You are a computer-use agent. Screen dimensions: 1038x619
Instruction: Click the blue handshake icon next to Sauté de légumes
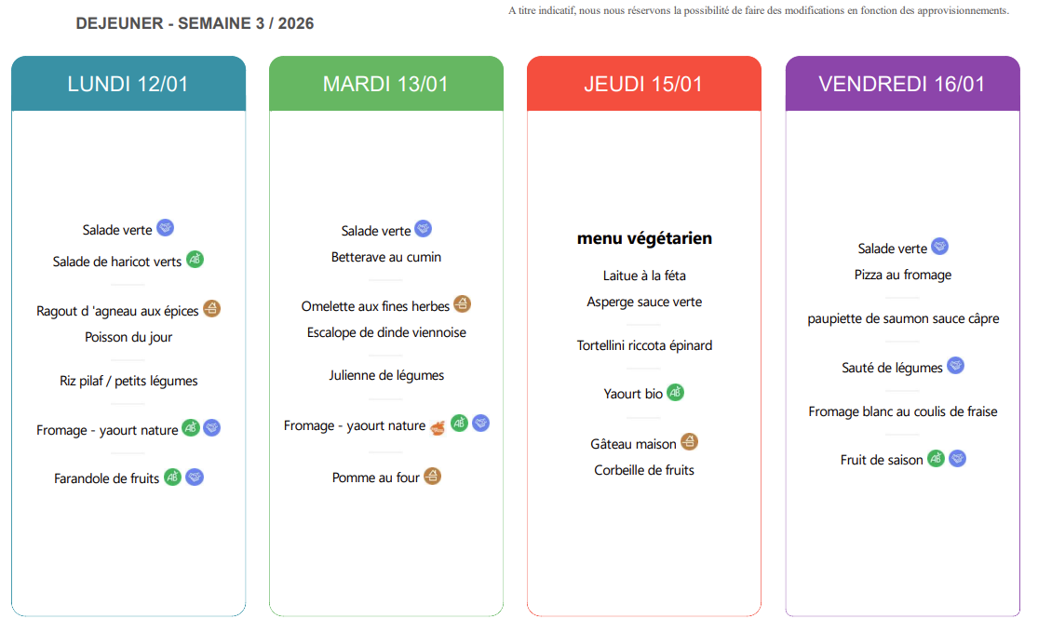[955, 366]
